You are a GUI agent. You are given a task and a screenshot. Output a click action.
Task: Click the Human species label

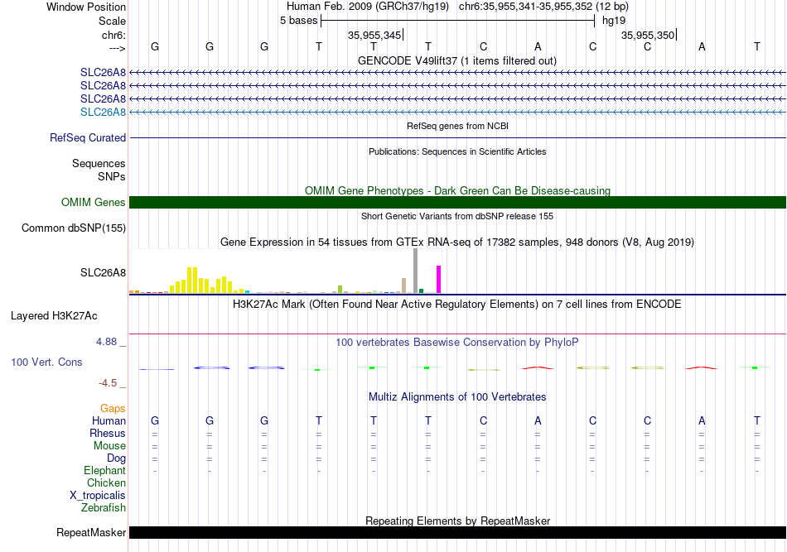click(109, 420)
